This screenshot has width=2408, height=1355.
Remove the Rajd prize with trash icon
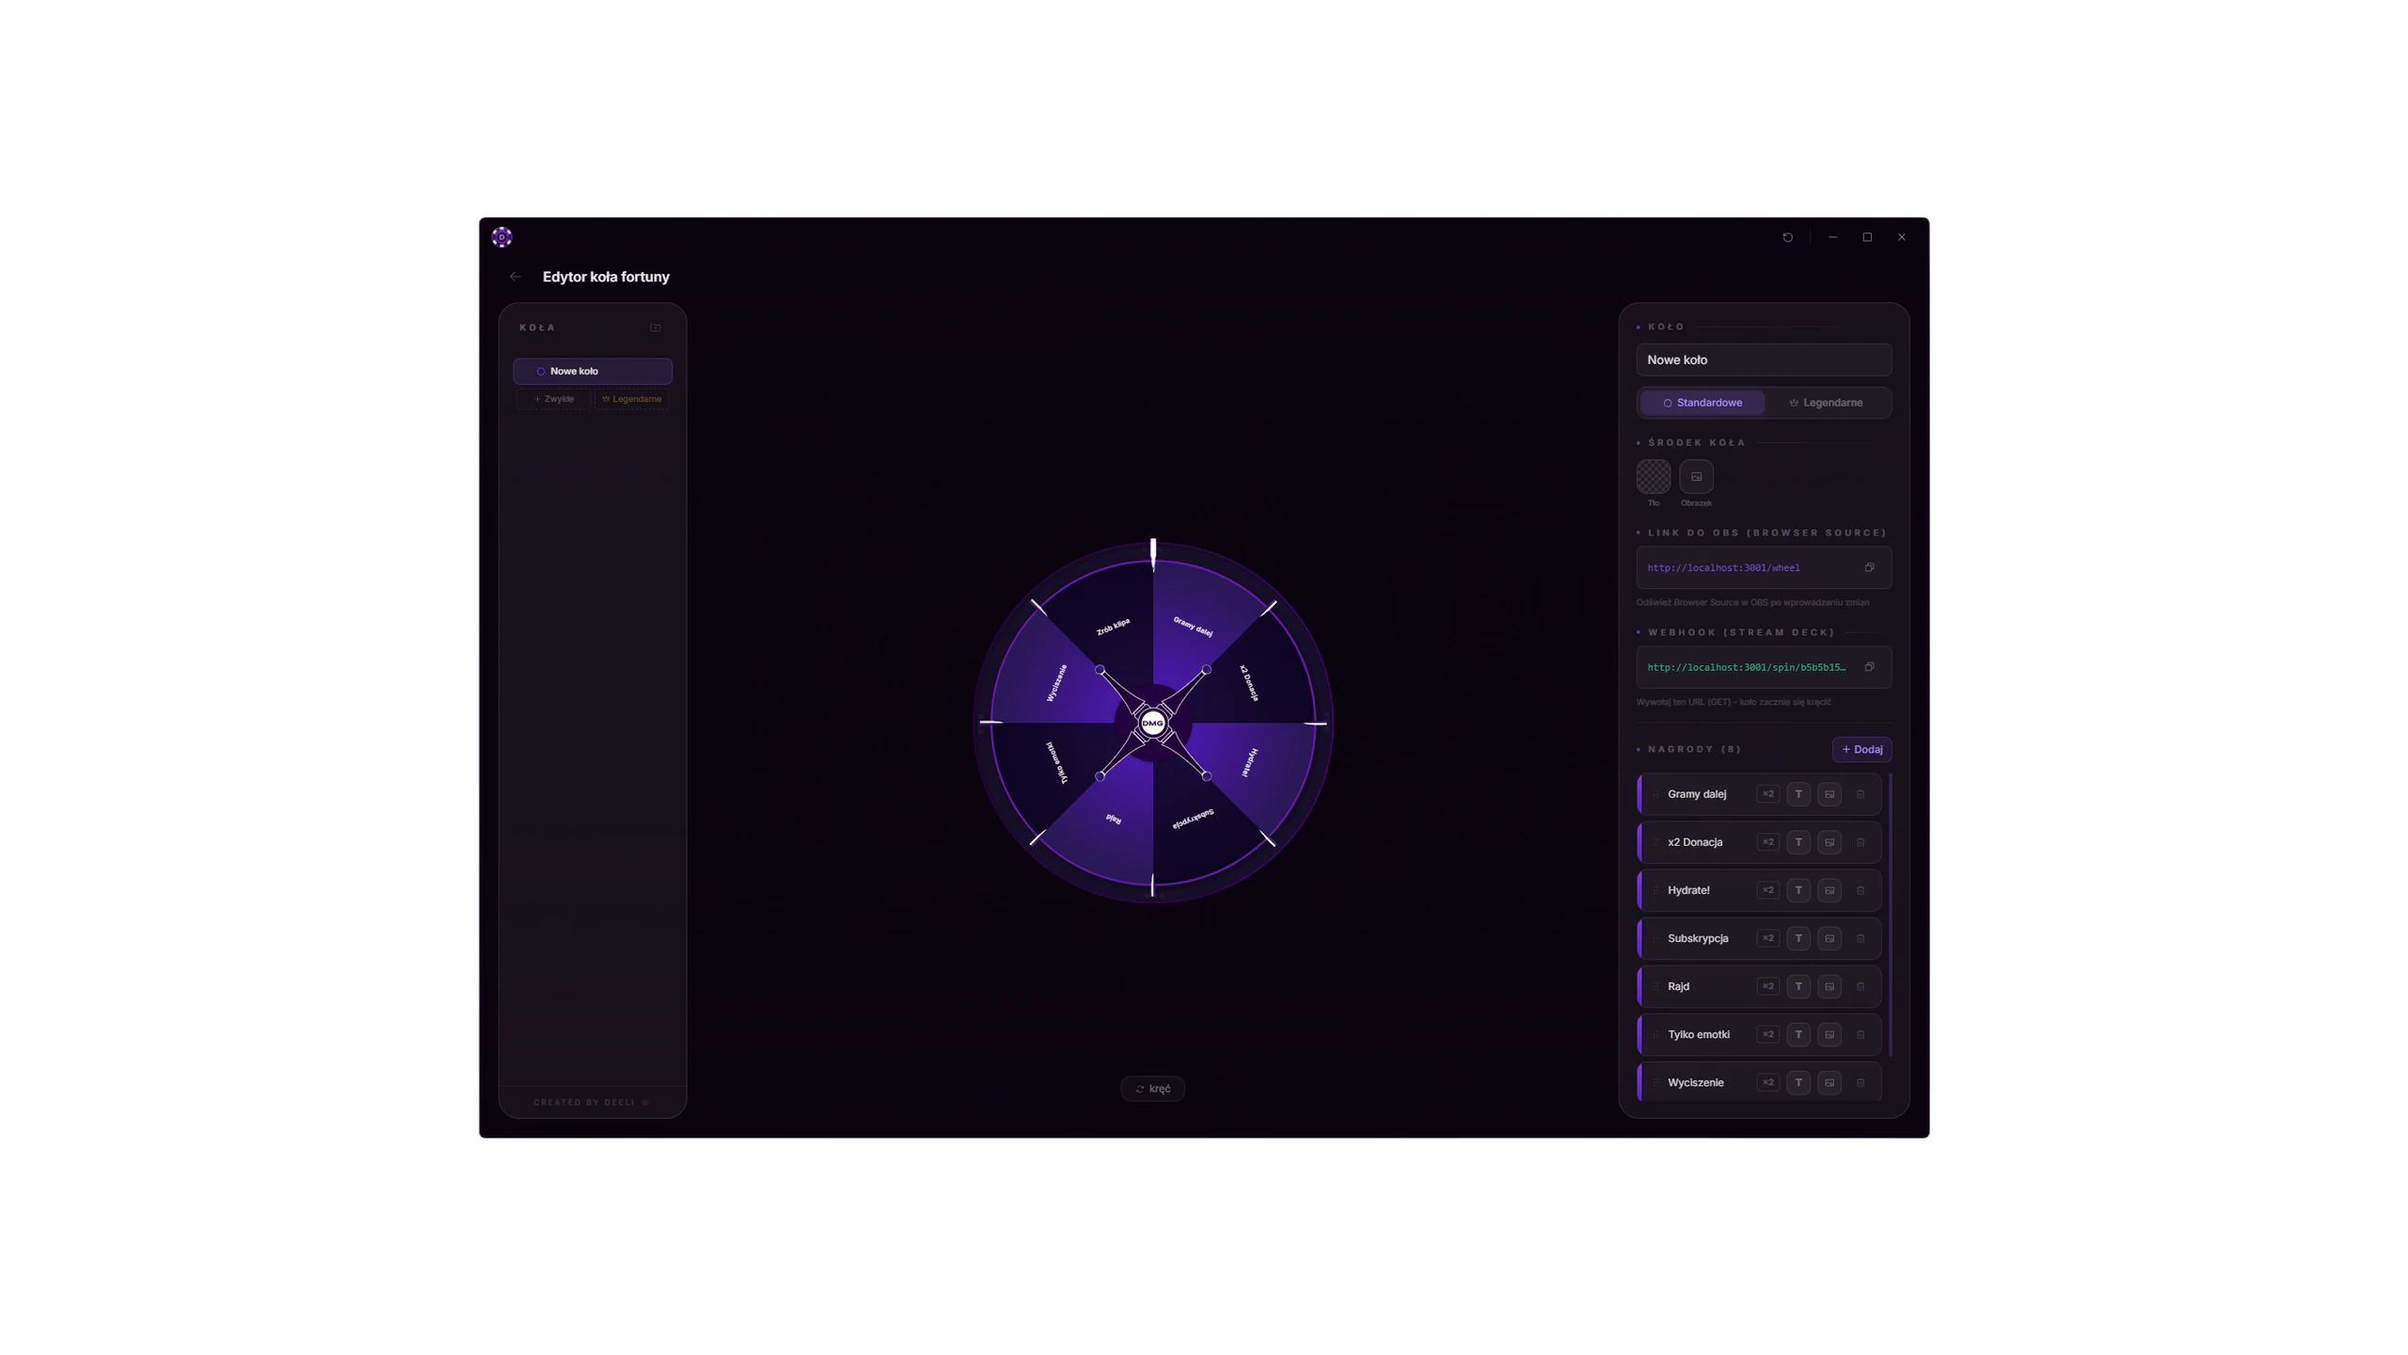click(1860, 986)
